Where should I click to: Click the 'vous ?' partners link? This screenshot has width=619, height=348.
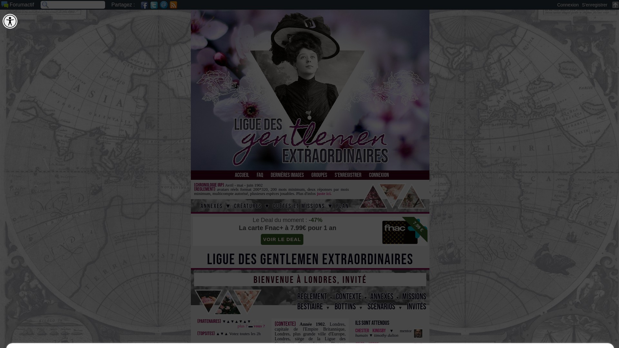point(259,326)
